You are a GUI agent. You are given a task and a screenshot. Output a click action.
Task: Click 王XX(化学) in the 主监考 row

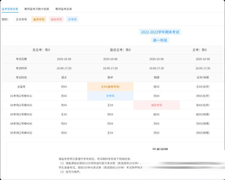click(x=203, y=87)
